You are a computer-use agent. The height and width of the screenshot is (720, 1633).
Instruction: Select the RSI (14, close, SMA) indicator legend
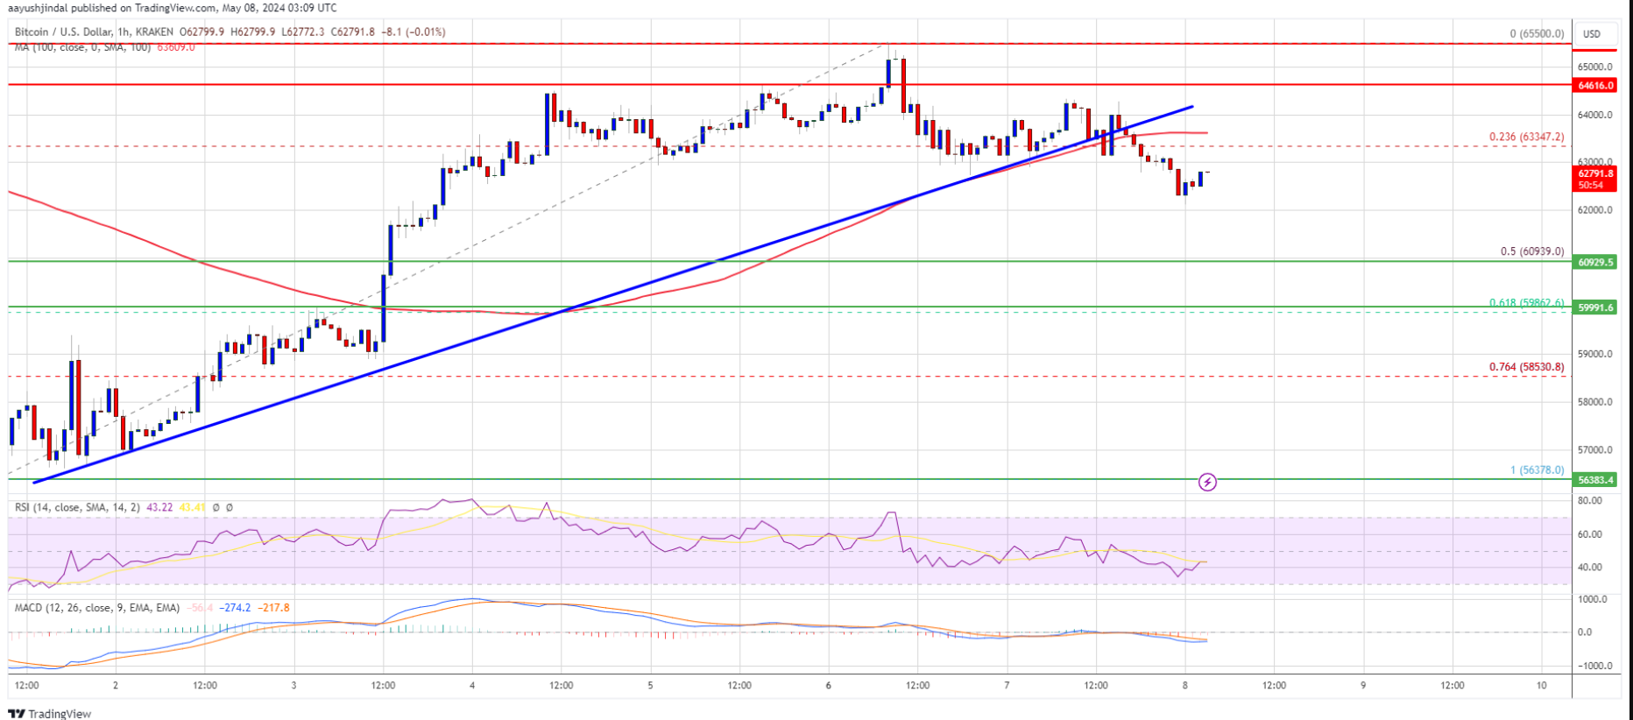(76, 507)
